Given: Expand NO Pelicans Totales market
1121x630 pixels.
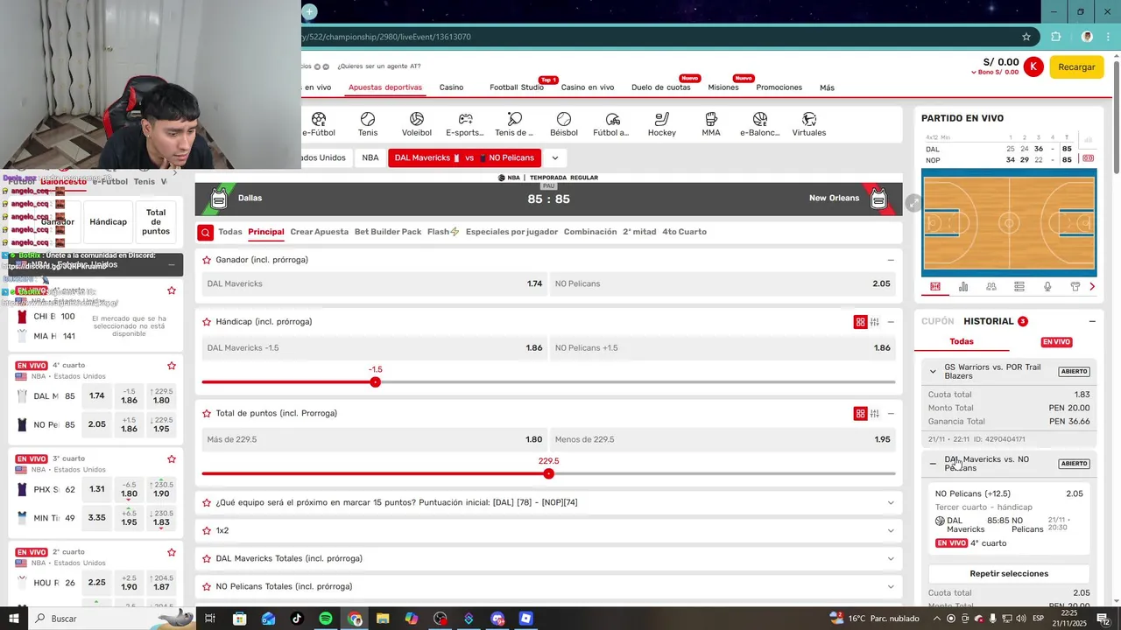Looking at the screenshot, I should (891, 586).
